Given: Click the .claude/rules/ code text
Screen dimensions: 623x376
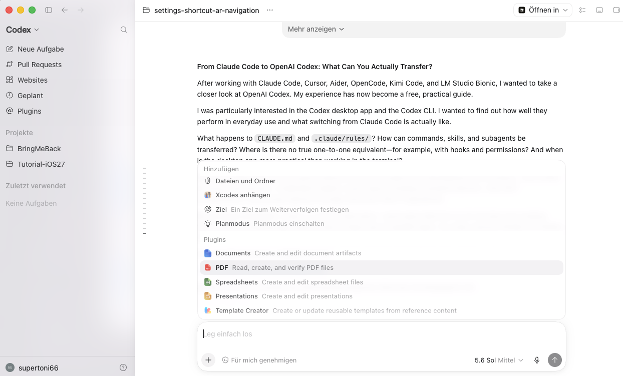Looking at the screenshot, I should [341, 139].
